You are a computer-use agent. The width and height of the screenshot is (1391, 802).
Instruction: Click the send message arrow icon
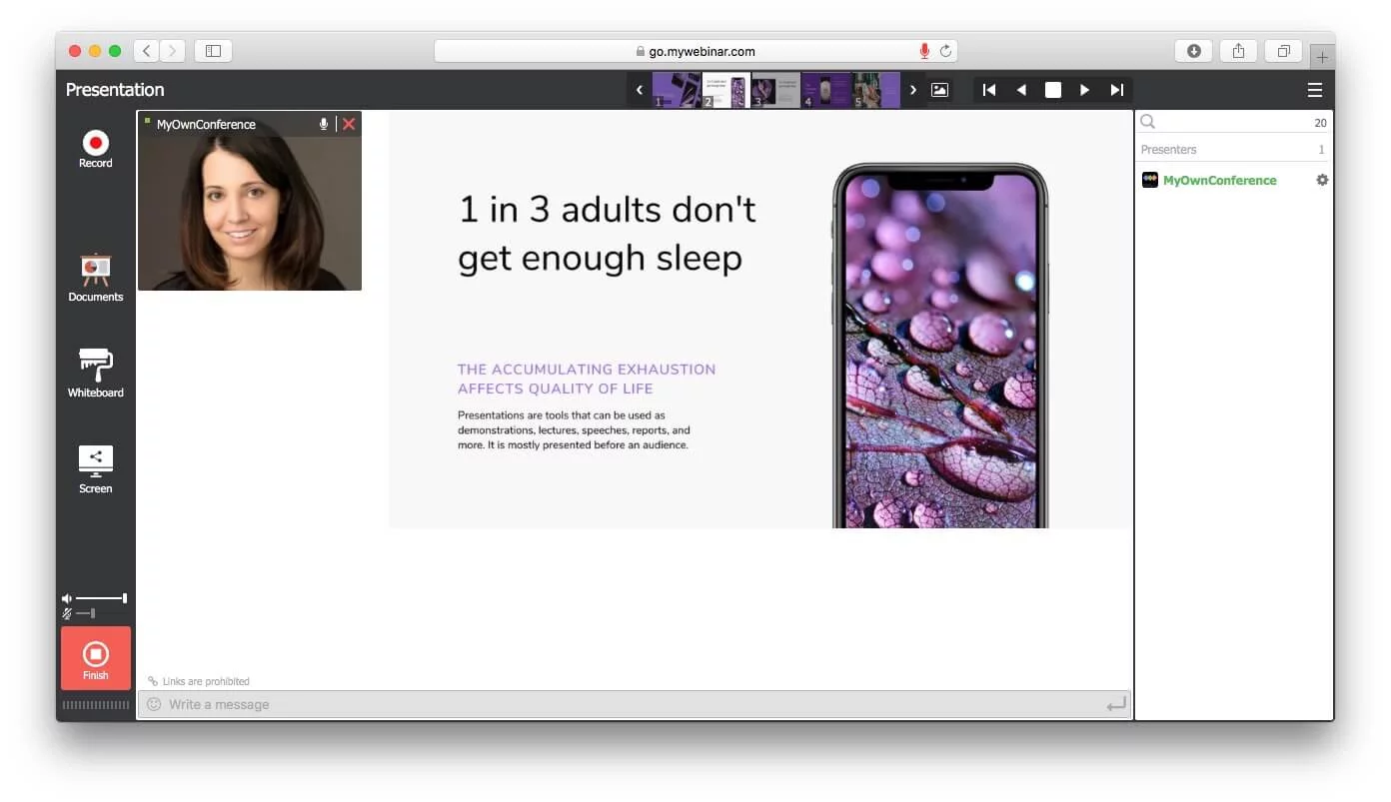pyautogui.click(x=1115, y=705)
